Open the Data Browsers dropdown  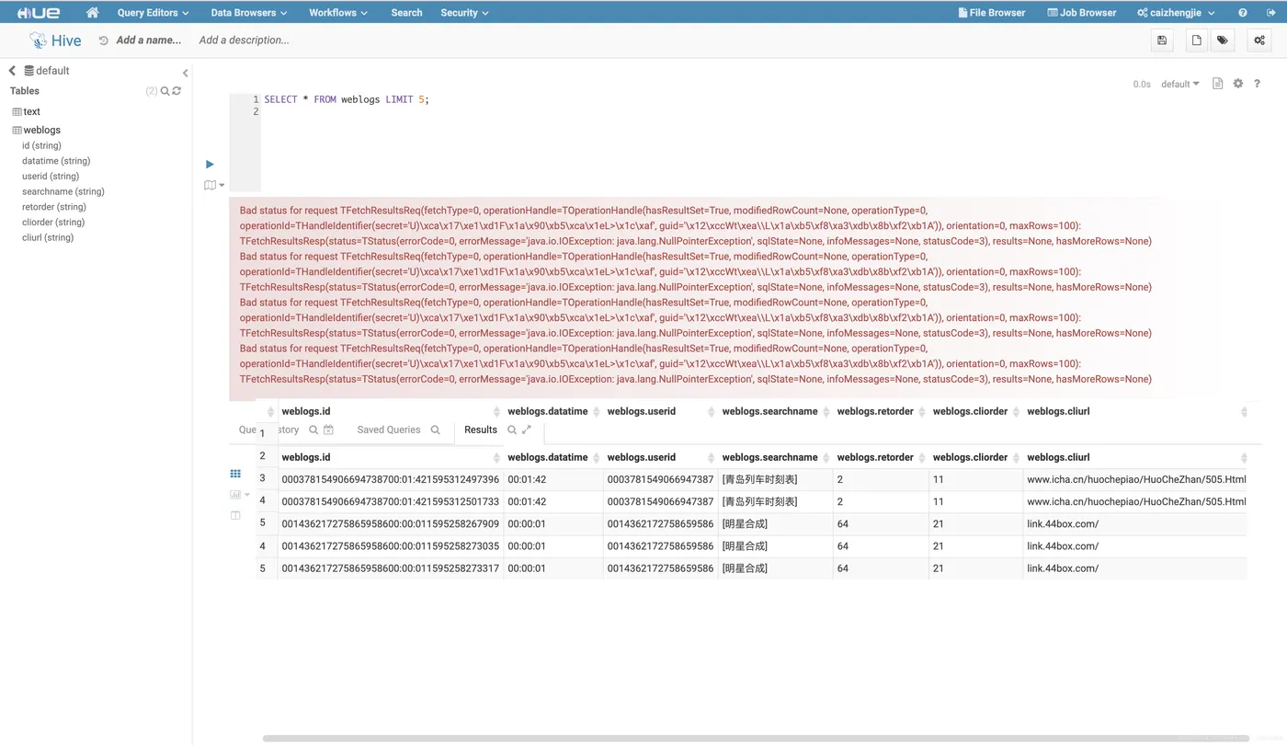248,13
